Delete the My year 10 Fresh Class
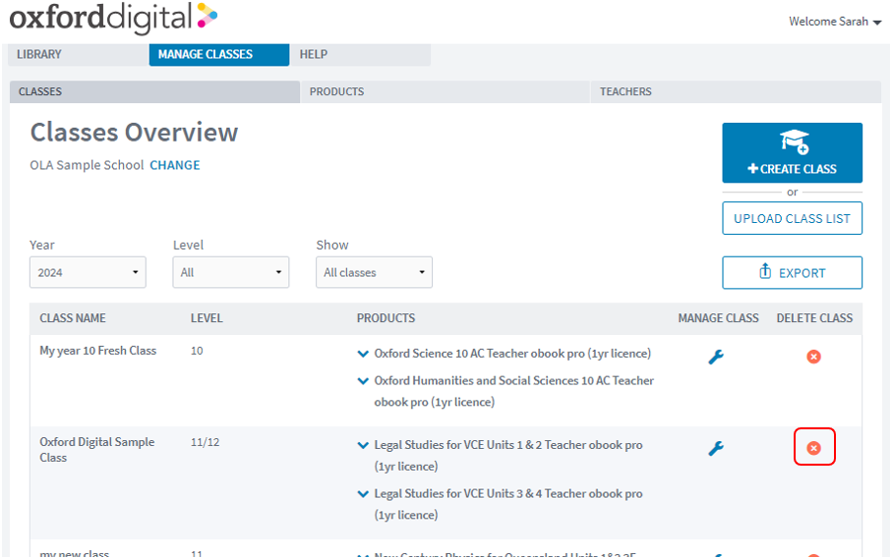The image size is (892, 558). [813, 357]
